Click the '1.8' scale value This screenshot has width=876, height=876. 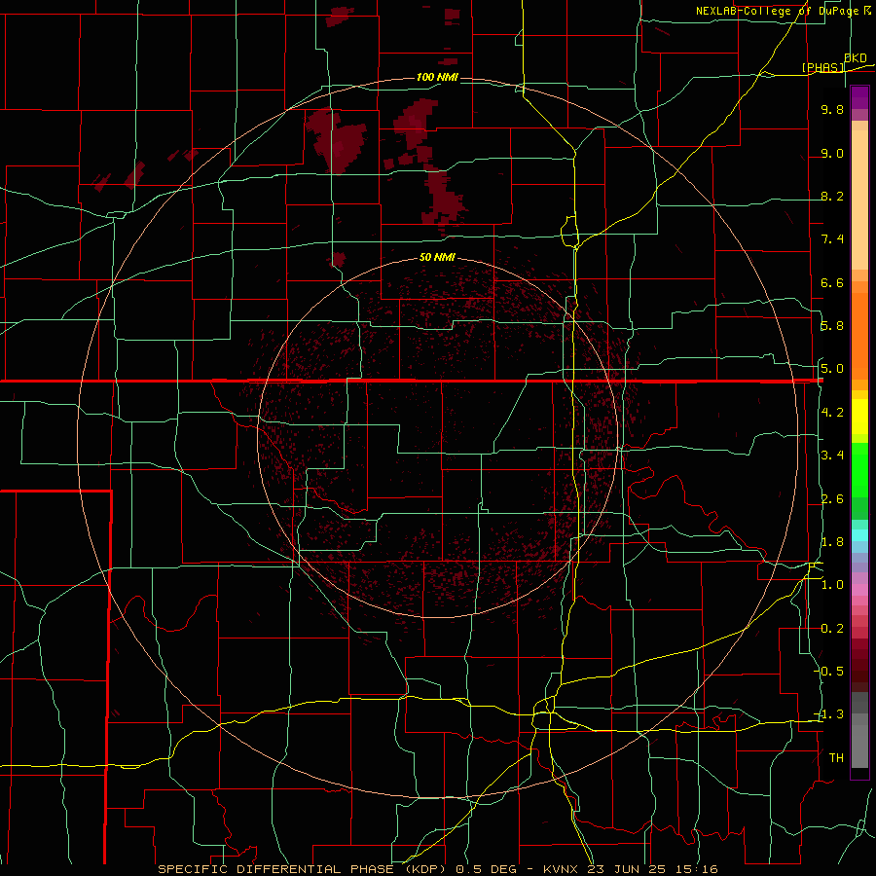(832, 542)
